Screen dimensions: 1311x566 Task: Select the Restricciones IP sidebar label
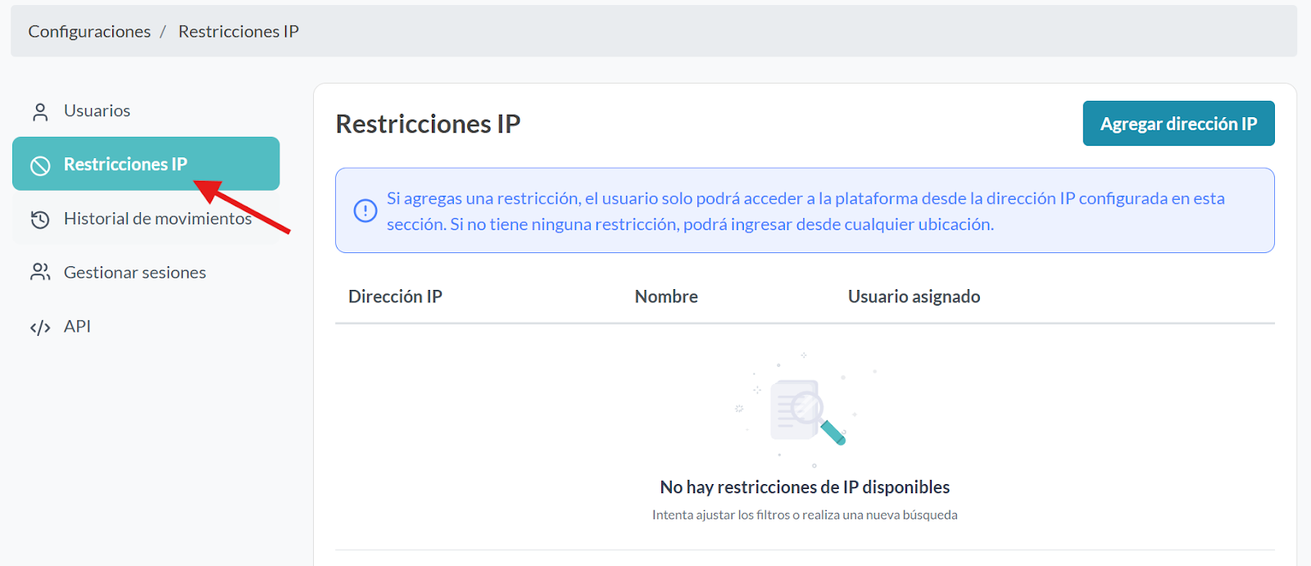click(x=125, y=165)
